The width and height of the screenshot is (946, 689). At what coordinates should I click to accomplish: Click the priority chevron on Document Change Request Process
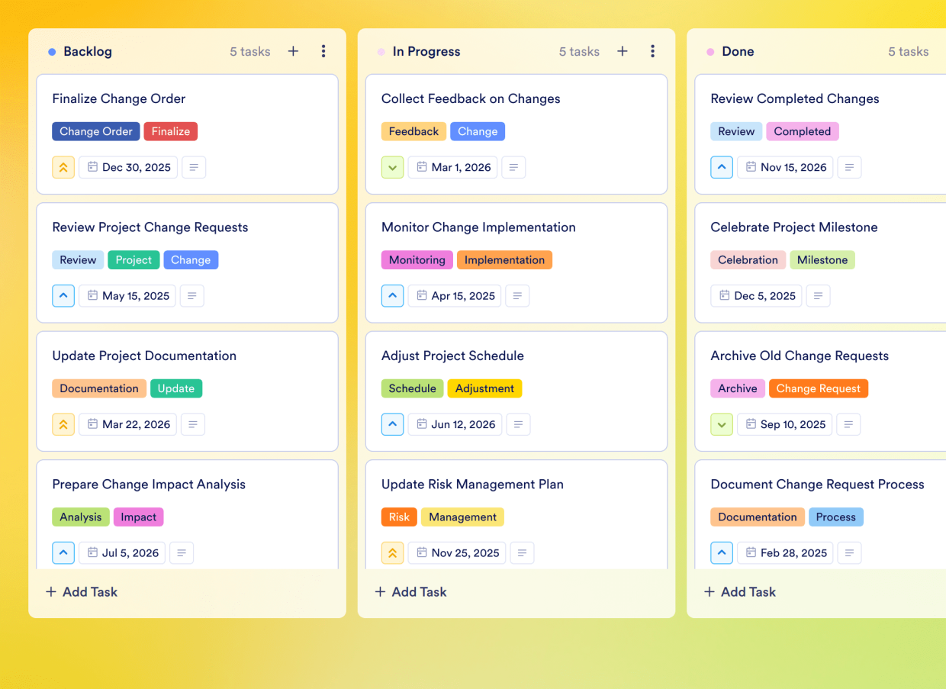tap(721, 552)
